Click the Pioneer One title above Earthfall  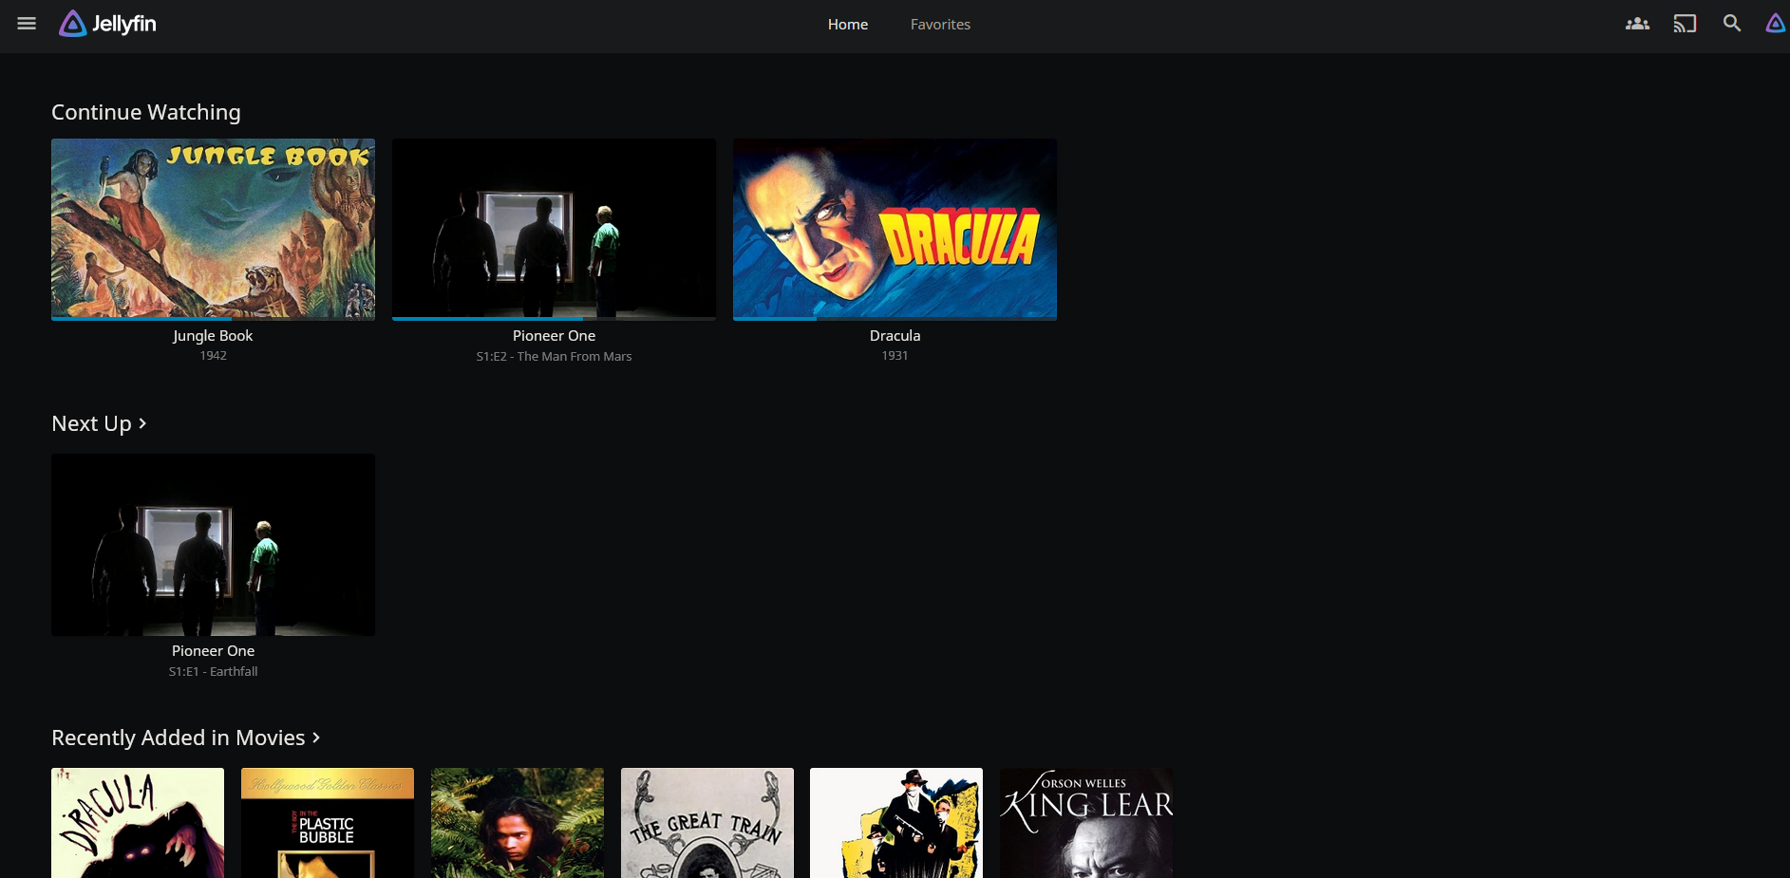point(213,651)
